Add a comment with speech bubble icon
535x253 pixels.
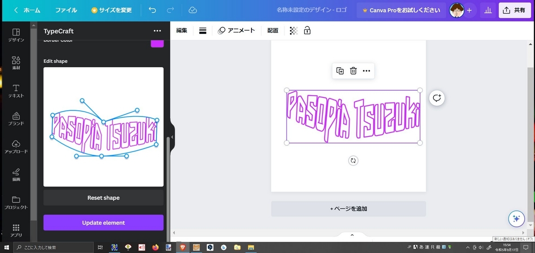pyautogui.click(x=437, y=98)
